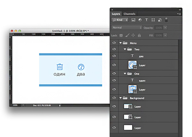Click the lock transparent pixels icon
The height and width of the screenshot is (137, 192).
(x=121, y=35)
